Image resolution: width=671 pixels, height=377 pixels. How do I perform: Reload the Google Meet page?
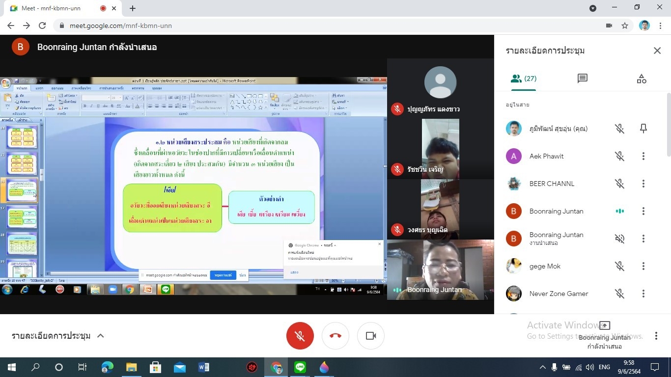click(42, 26)
